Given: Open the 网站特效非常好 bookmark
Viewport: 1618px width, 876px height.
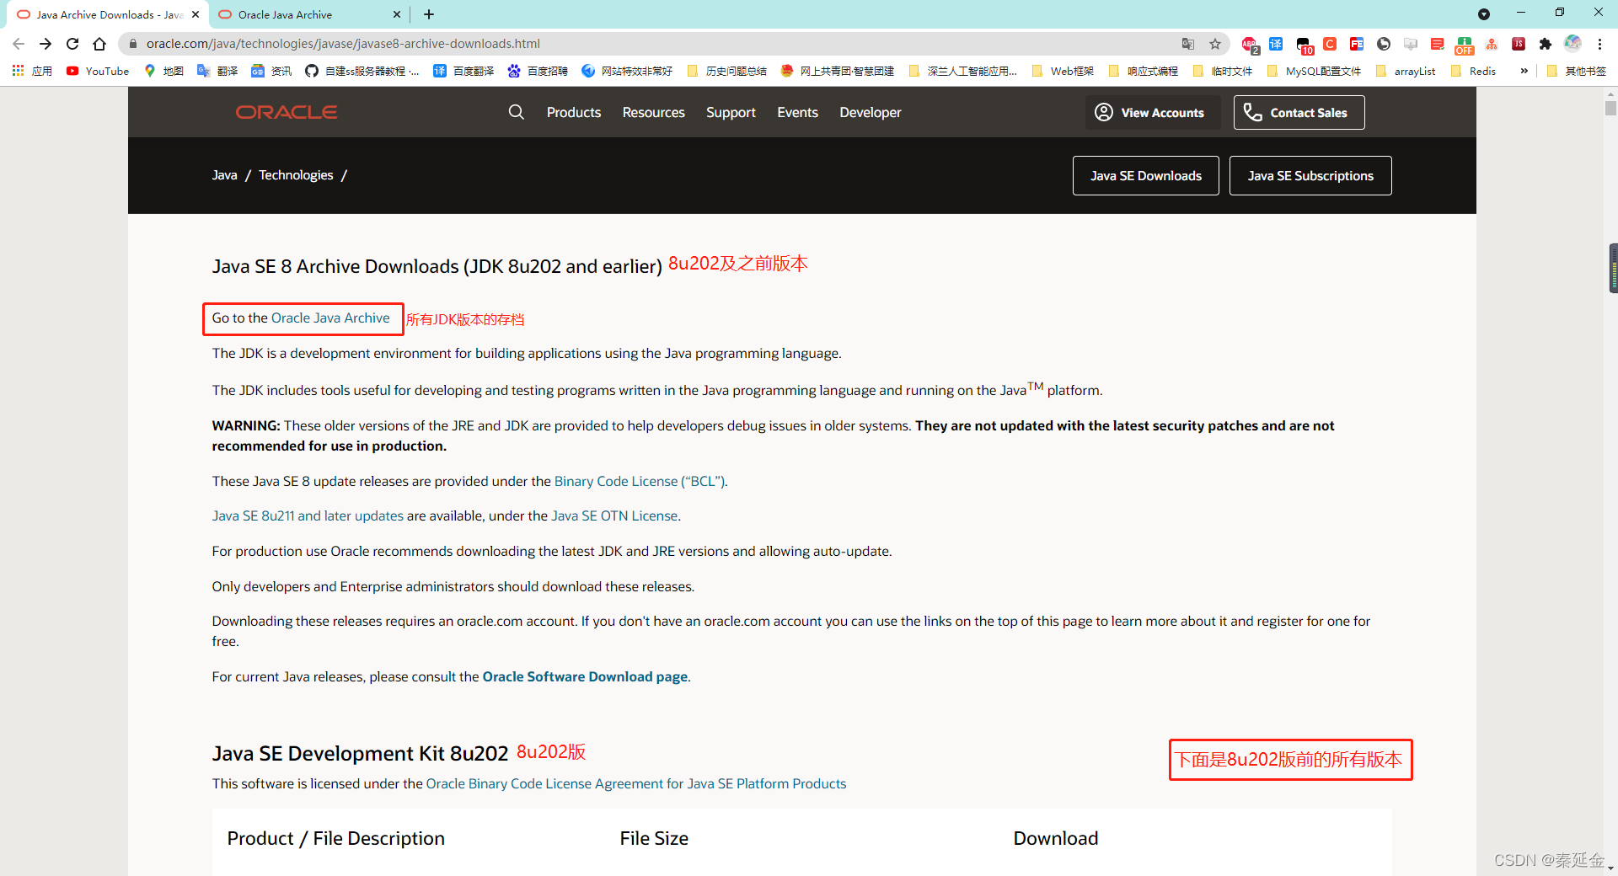Looking at the screenshot, I should point(627,71).
